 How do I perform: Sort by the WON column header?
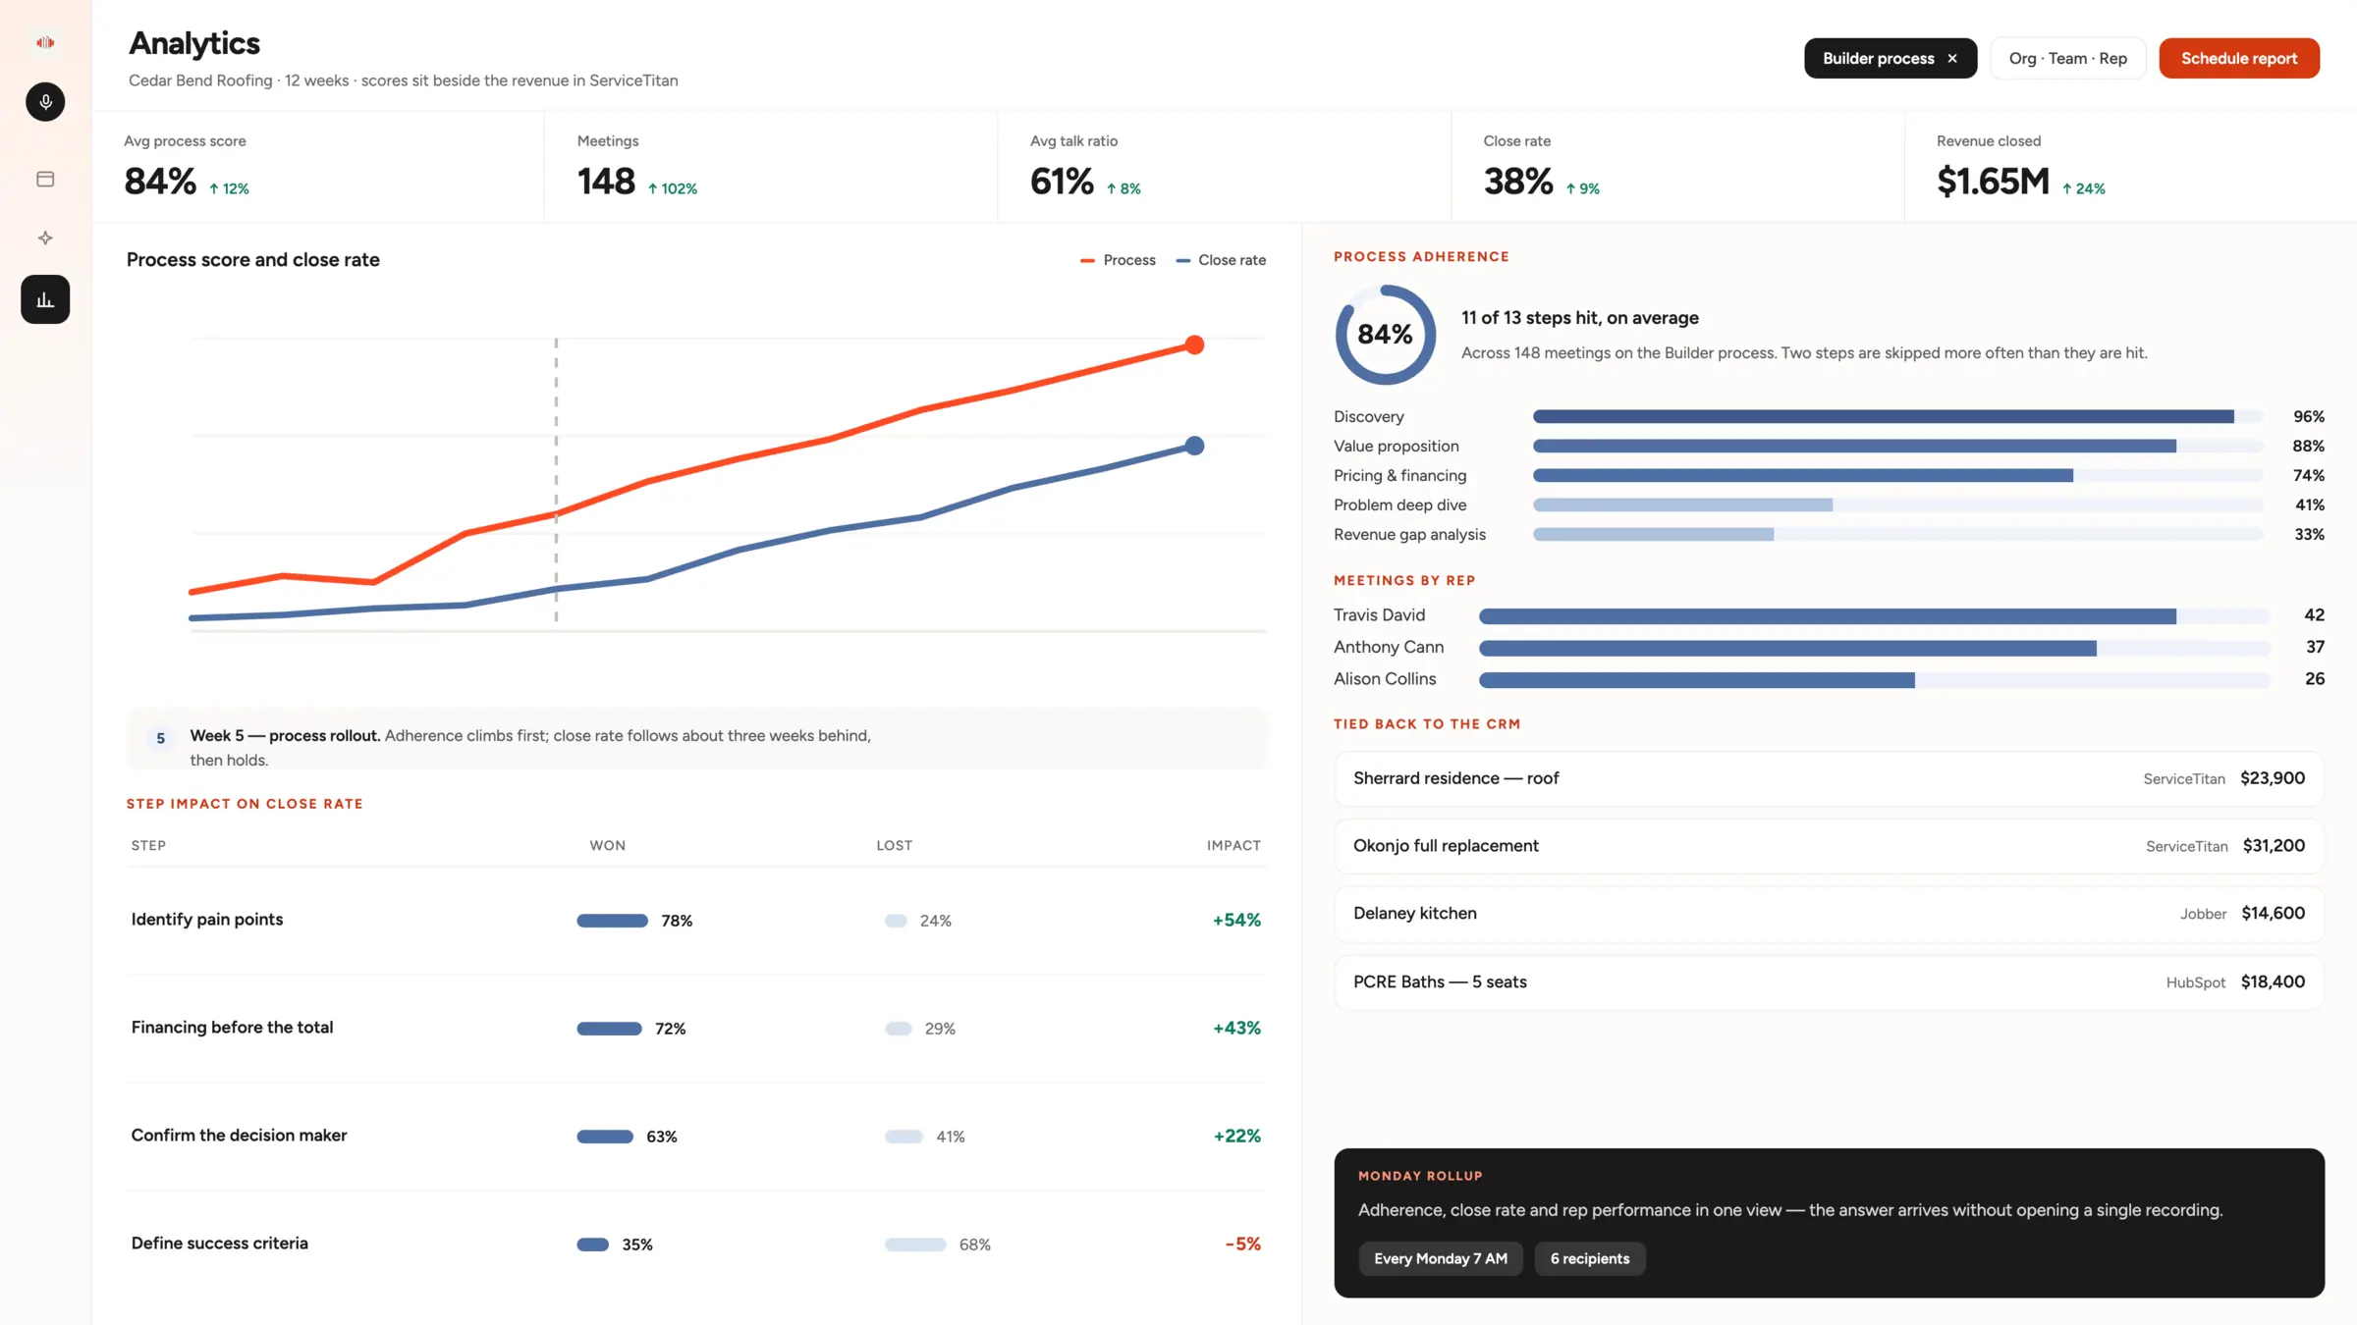607,845
